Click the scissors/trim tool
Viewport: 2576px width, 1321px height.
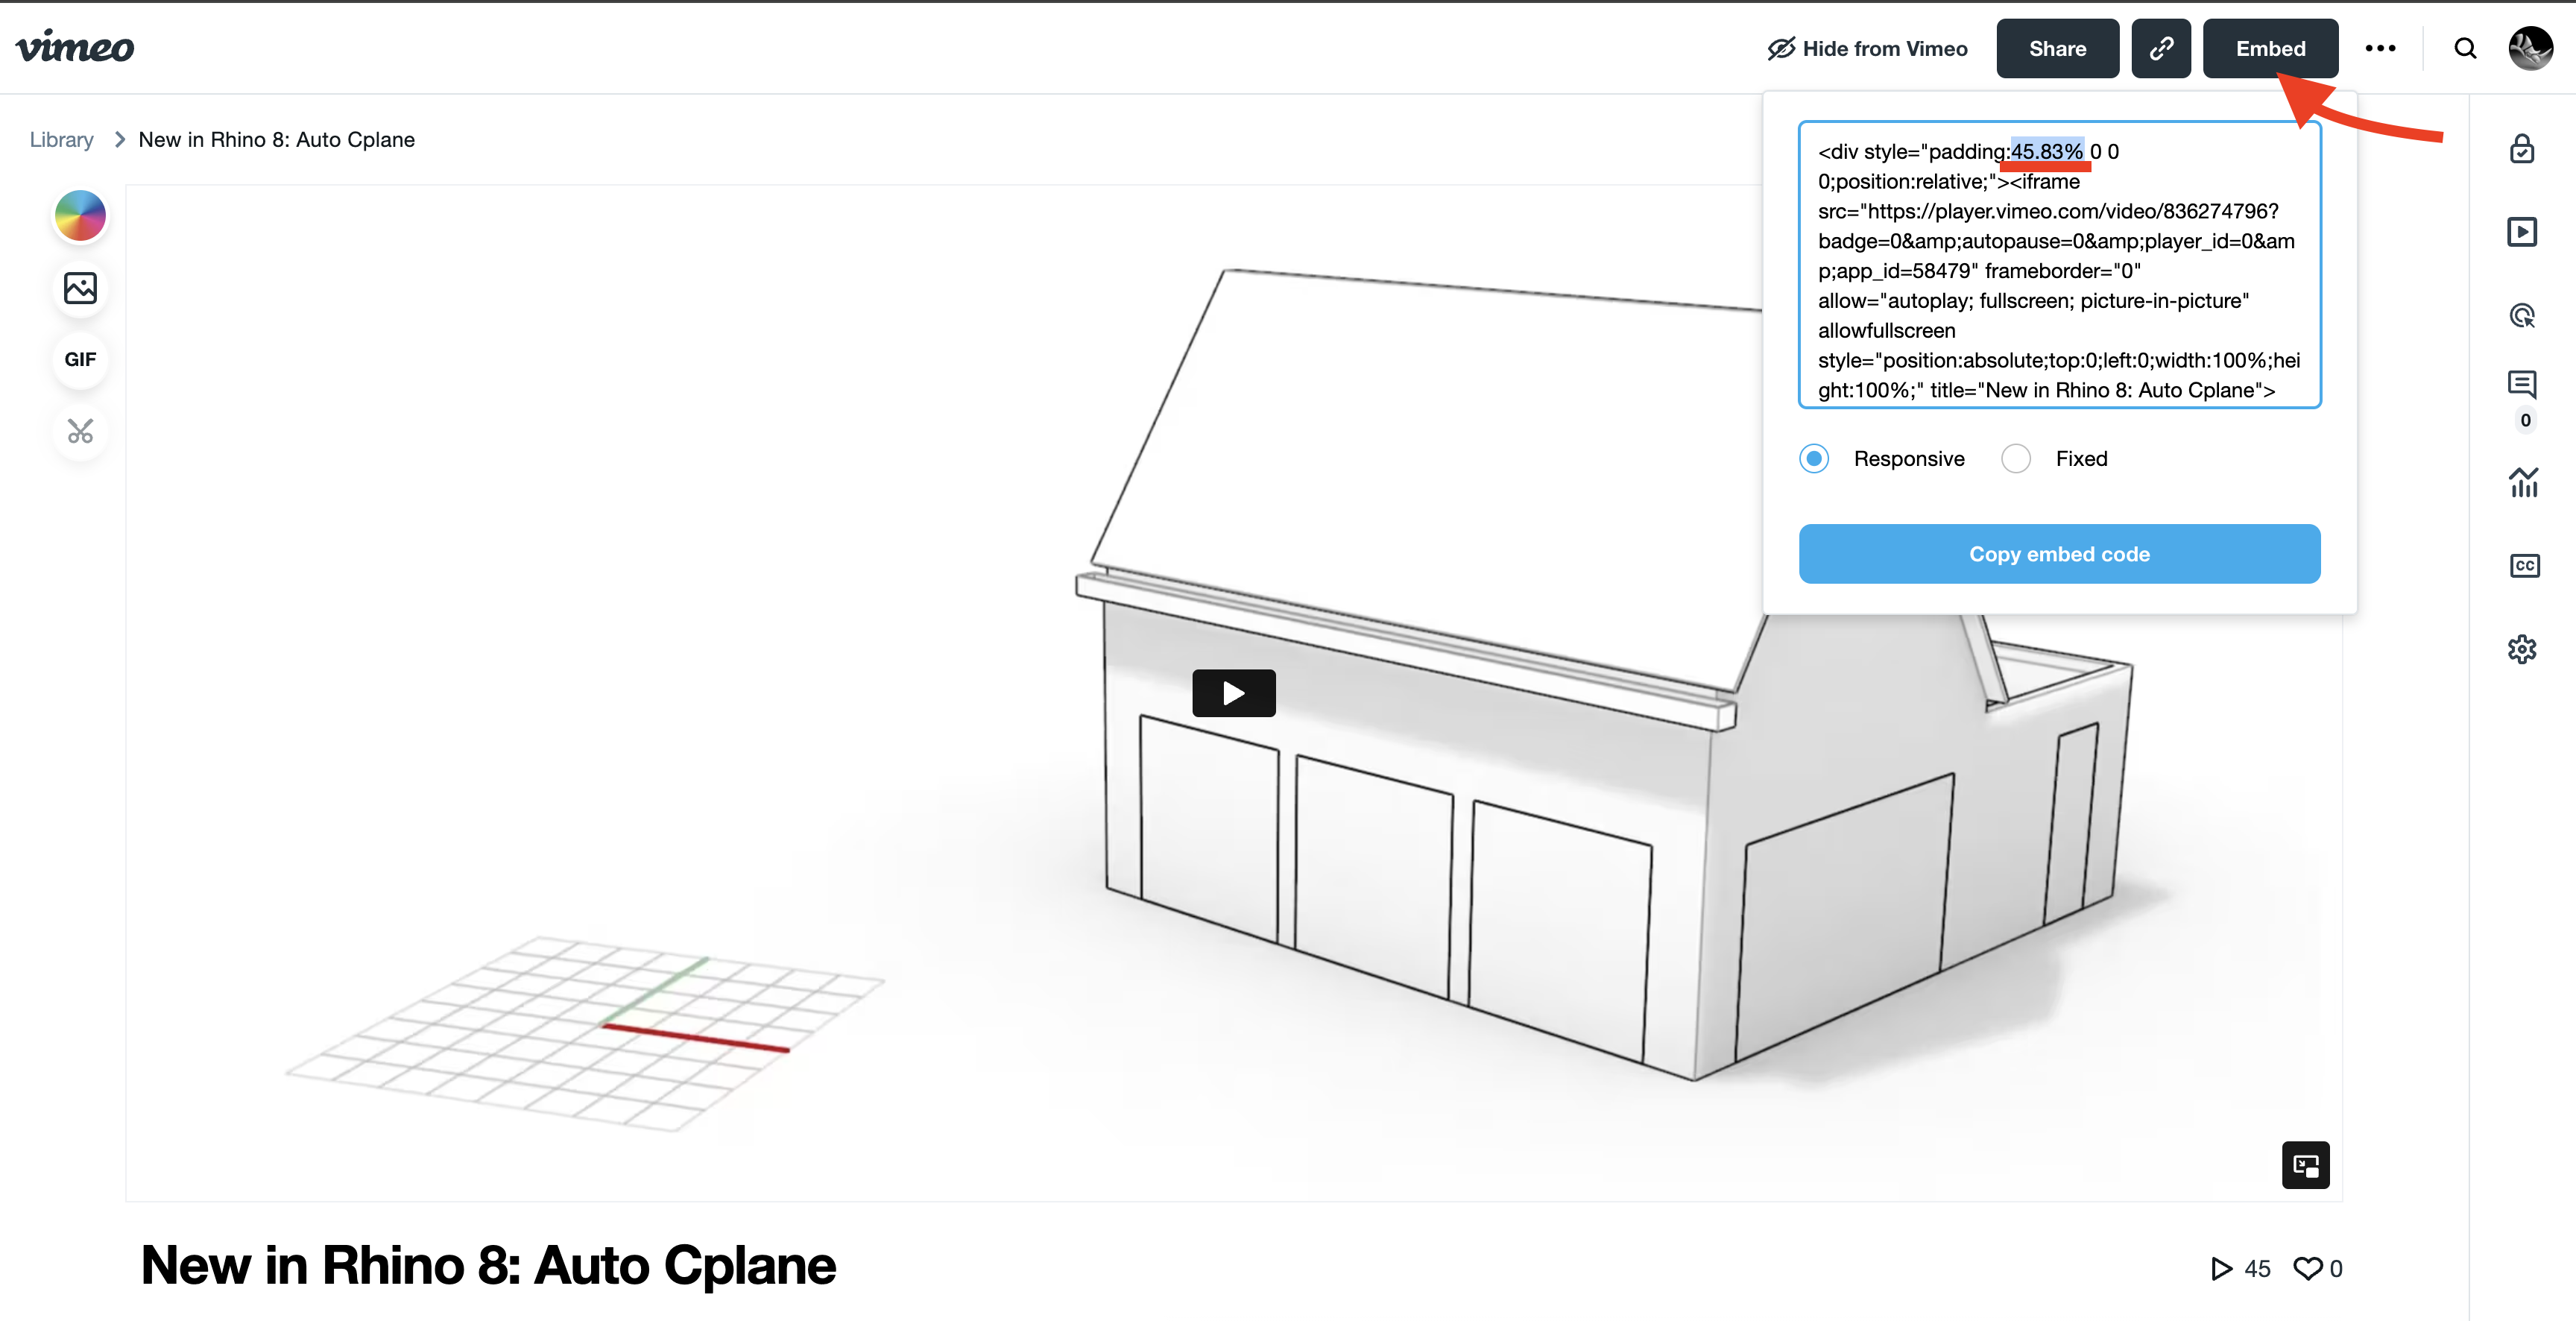click(79, 429)
